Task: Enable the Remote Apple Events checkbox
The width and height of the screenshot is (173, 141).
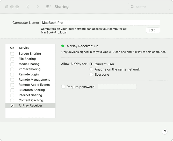Action: [x=12, y=85]
